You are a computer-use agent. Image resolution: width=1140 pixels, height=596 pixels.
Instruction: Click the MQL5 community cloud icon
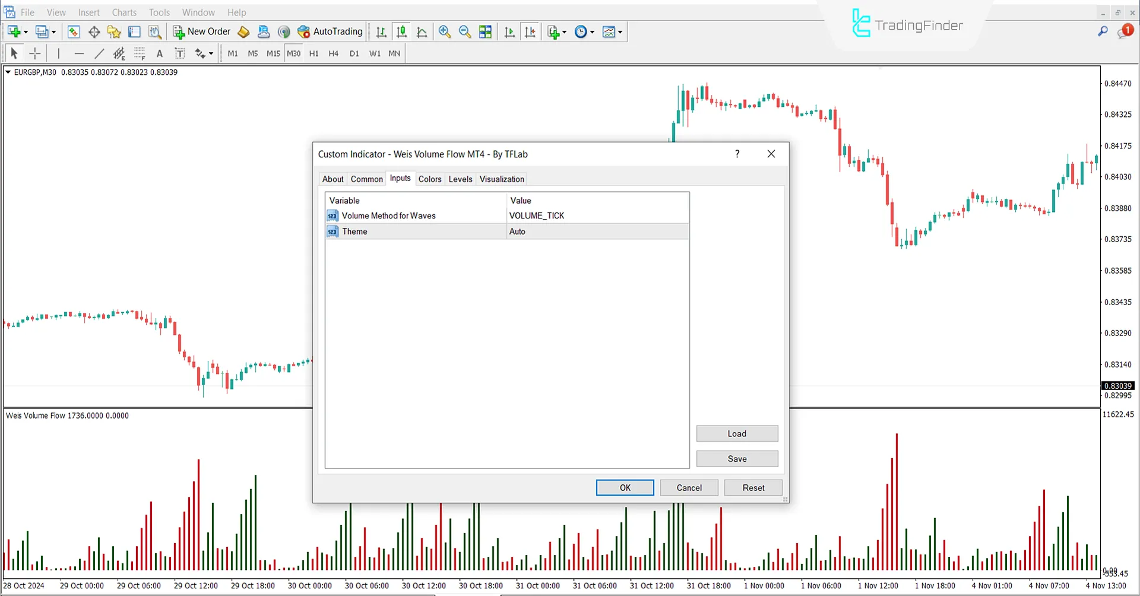pyautogui.click(x=264, y=31)
